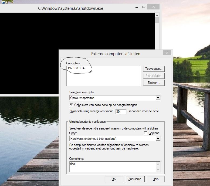Confirm the dialog with OK
This screenshot has width=210, height=186.
point(114,179)
